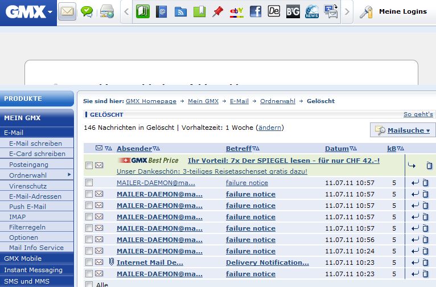Open the mail envelope icon in top bar
The image size is (436, 287).
(68, 11)
